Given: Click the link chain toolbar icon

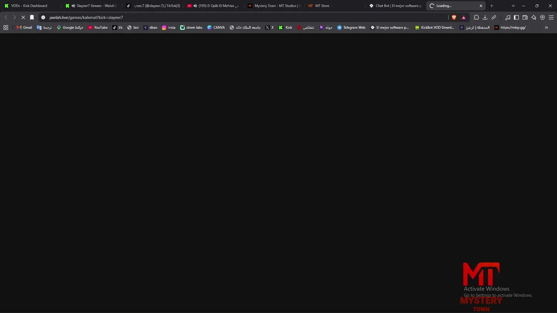Looking at the screenshot, I should pyautogui.click(x=493, y=17).
